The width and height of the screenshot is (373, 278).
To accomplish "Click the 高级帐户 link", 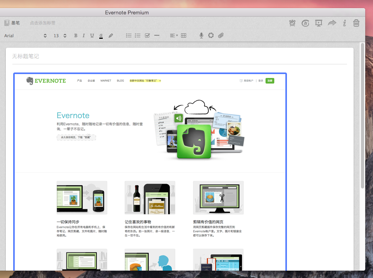I will [x=247, y=81].
